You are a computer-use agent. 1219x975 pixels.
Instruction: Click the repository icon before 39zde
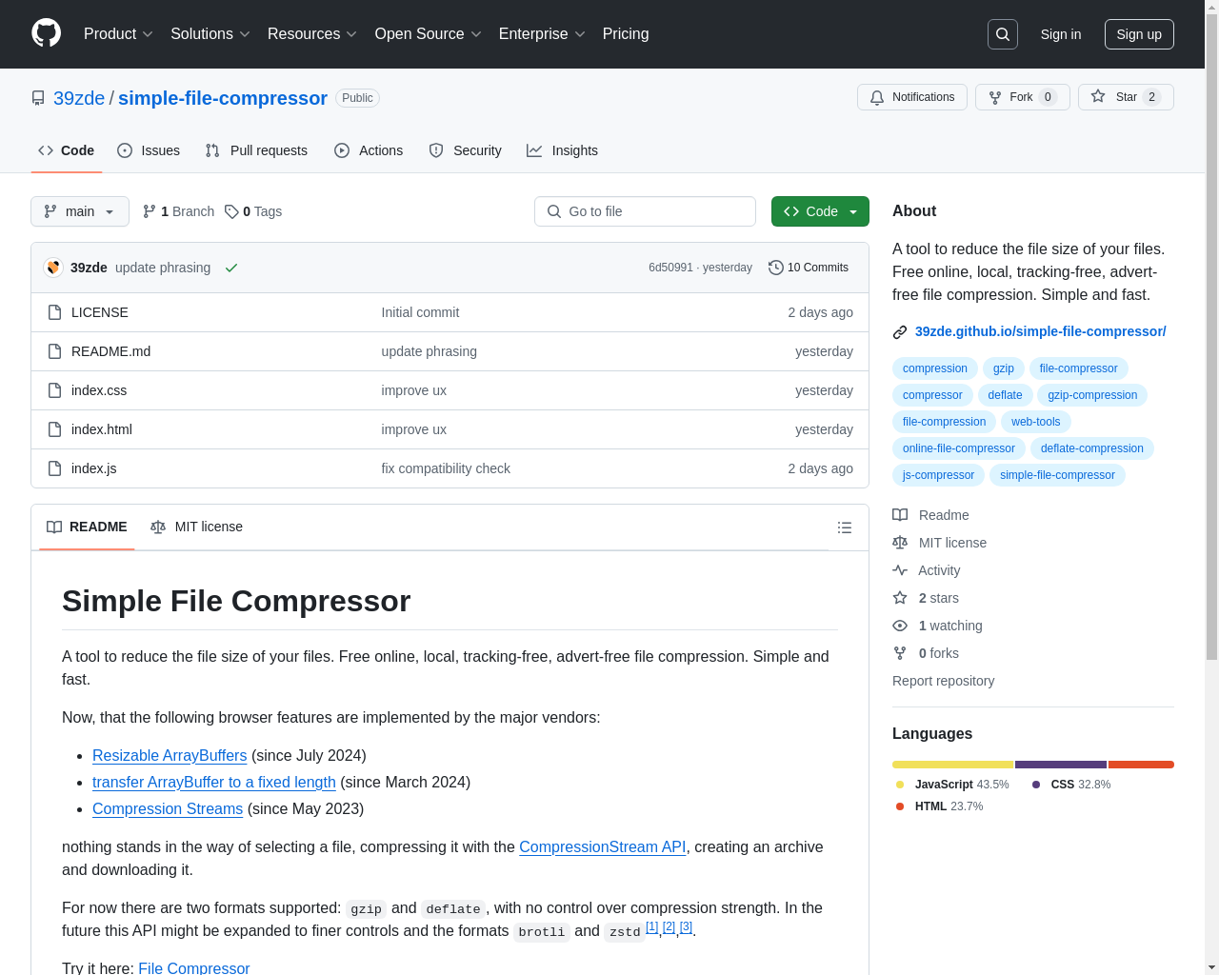(x=38, y=98)
